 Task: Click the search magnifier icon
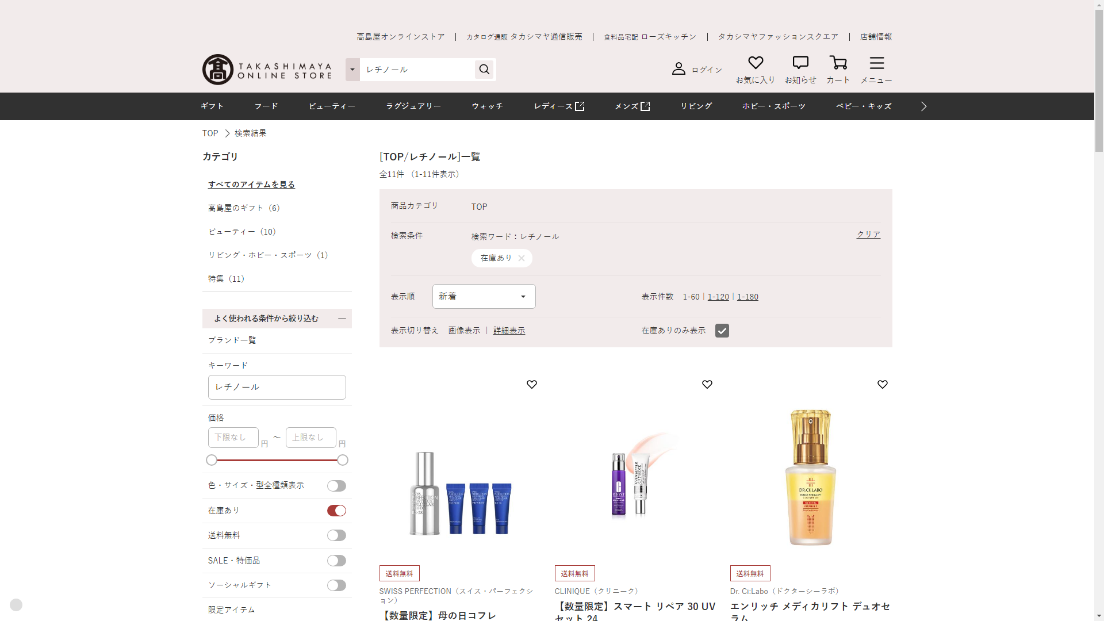(x=484, y=70)
